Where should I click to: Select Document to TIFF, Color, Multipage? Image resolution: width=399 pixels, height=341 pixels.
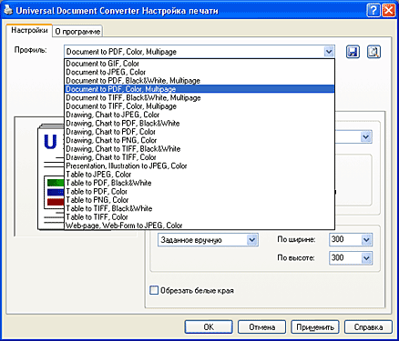pyautogui.click(x=199, y=106)
